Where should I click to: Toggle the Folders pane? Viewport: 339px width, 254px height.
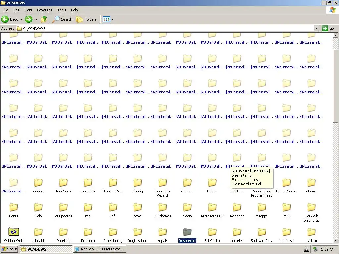pyautogui.click(x=86, y=19)
